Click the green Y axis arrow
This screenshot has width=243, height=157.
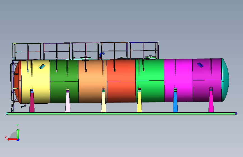pos(18,134)
